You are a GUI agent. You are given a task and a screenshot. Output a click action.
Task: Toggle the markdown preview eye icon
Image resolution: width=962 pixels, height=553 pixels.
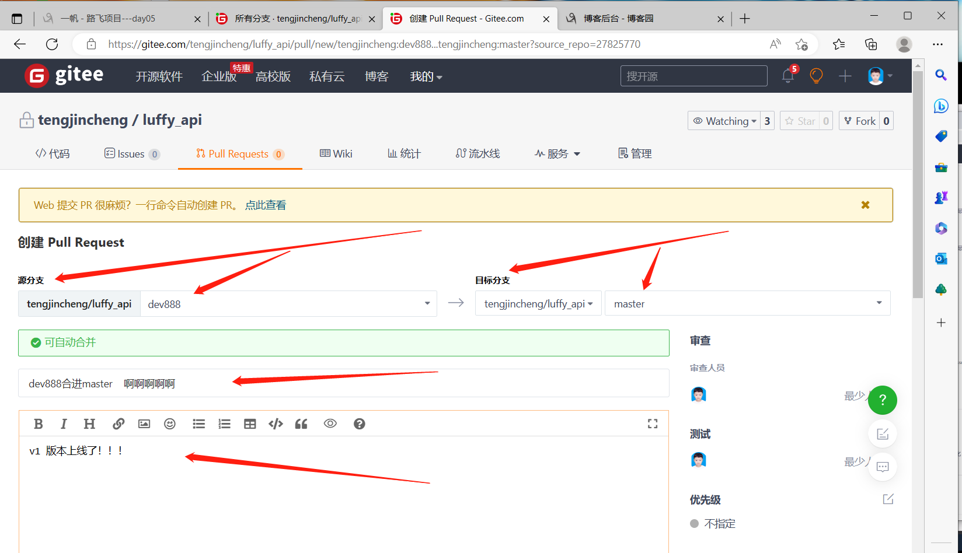tap(330, 424)
